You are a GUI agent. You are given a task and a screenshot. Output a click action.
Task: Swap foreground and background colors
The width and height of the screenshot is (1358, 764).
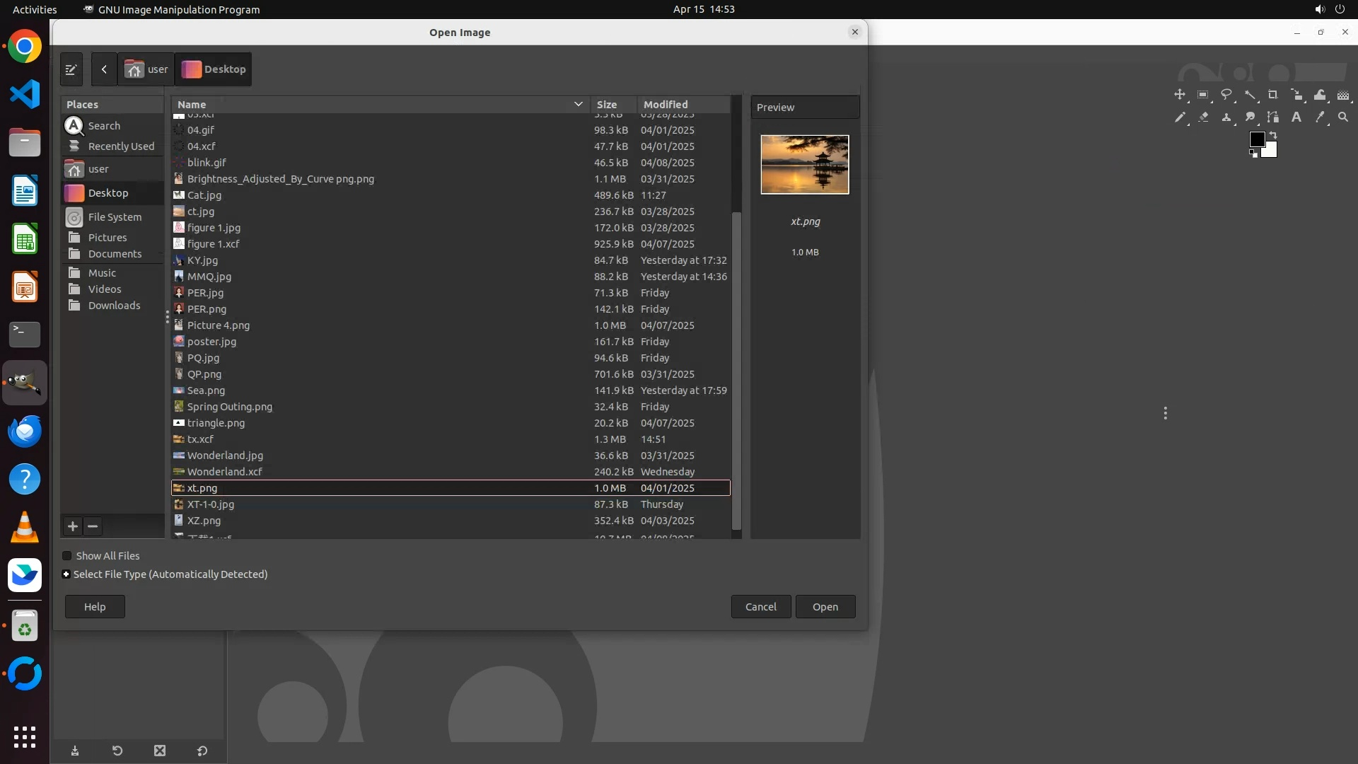pyautogui.click(x=1273, y=134)
